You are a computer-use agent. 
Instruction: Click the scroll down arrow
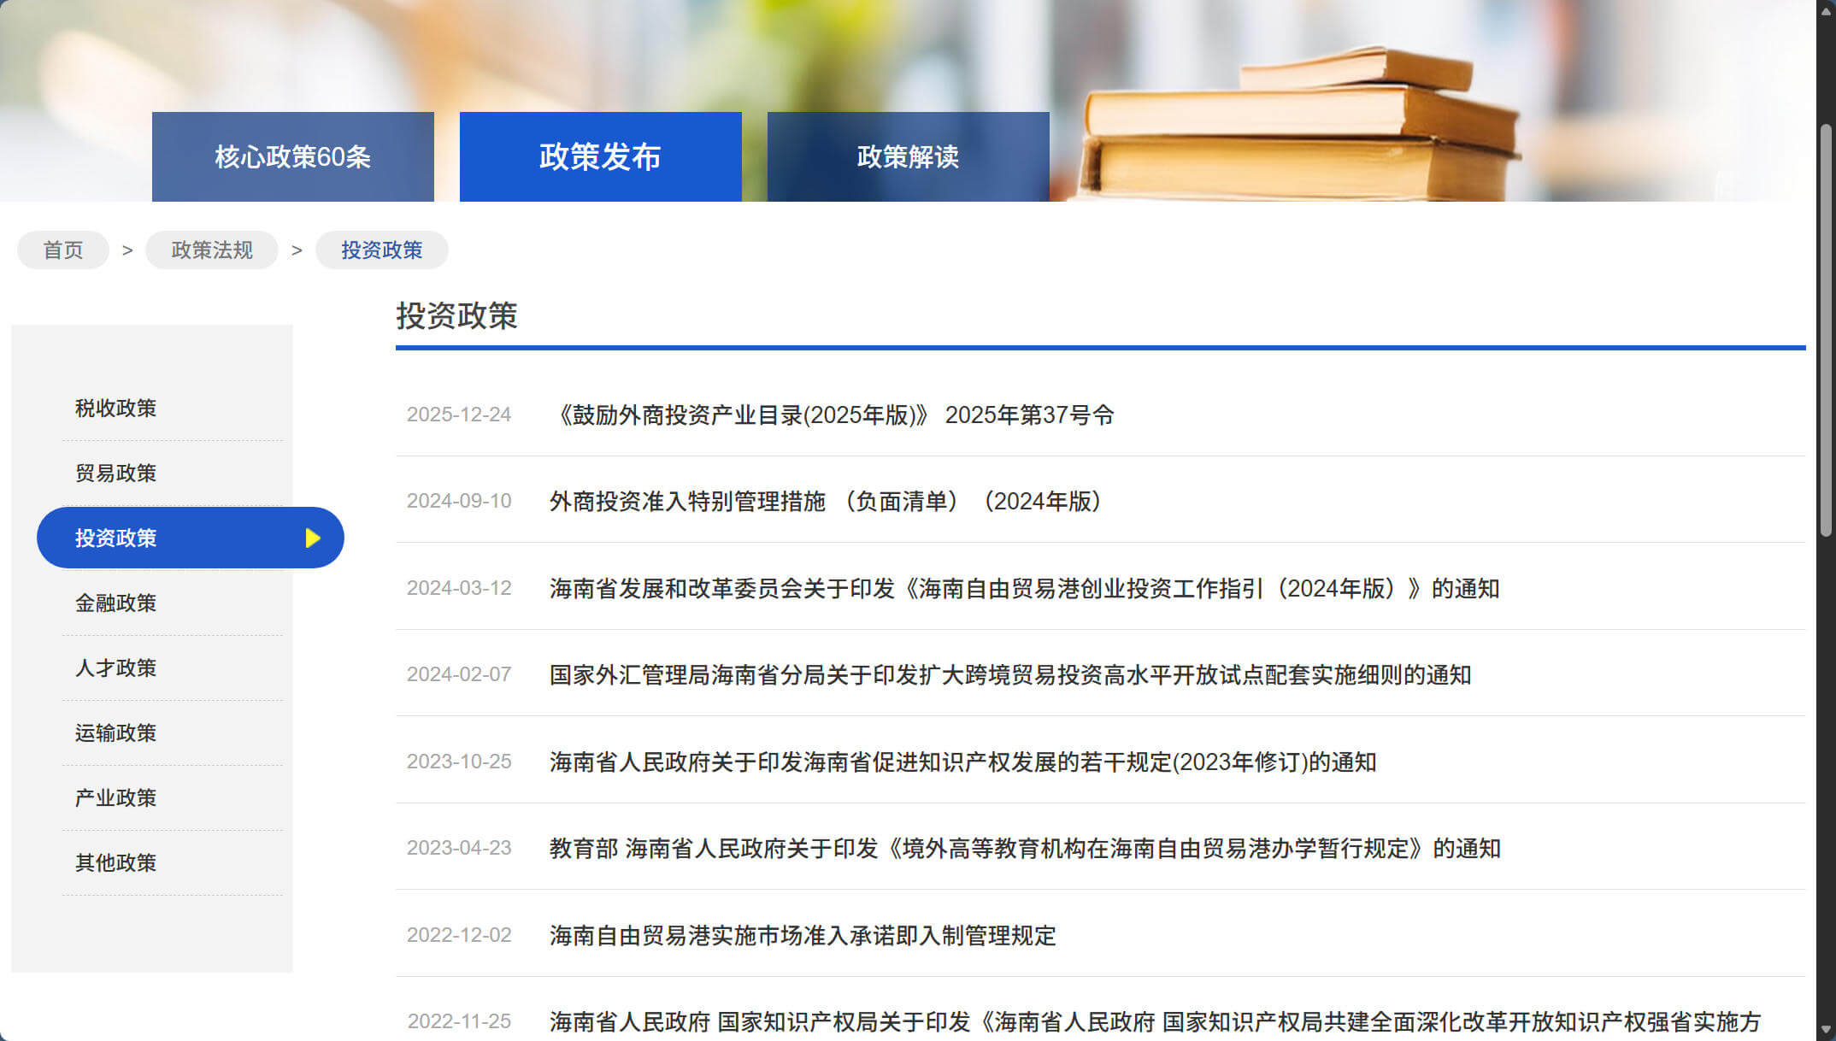pyautogui.click(x=1826, y=1030)
